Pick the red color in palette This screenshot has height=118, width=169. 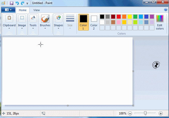click(119, 17)
